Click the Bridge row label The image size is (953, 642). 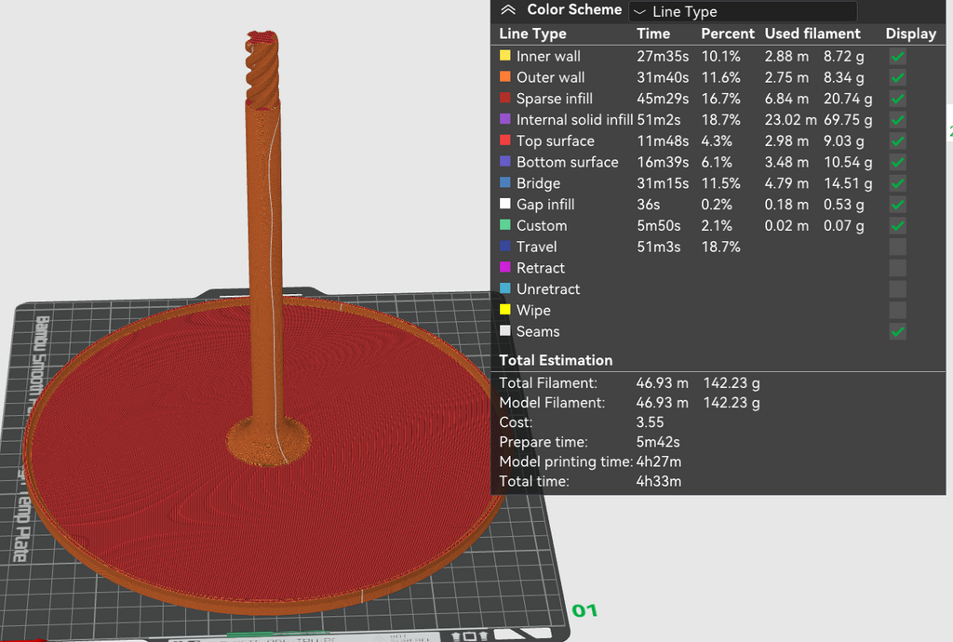coord(538,183)
